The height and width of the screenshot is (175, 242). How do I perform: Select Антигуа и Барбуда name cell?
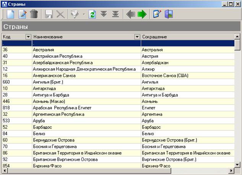pyautogui.click(x=86, y=95)
